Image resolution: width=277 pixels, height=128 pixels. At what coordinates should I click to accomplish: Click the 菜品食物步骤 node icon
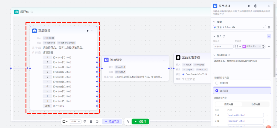178,58
